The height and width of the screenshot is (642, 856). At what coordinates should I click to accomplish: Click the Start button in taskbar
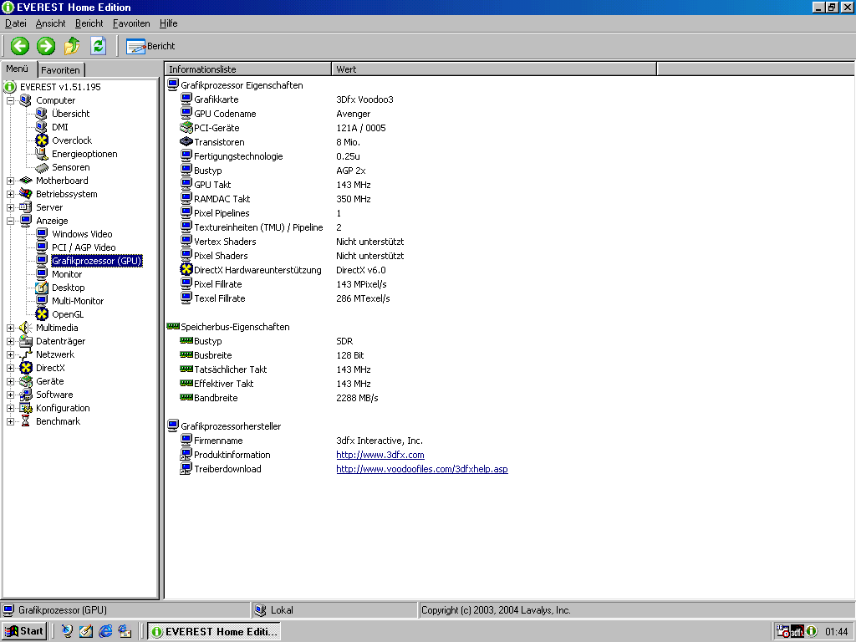pos(24,632)
